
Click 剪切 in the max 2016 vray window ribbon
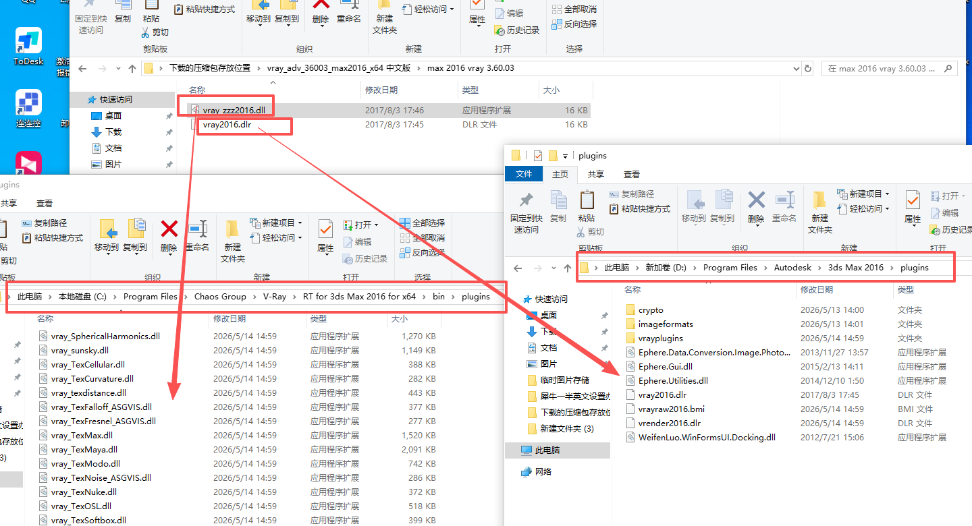tap(155, 32)
